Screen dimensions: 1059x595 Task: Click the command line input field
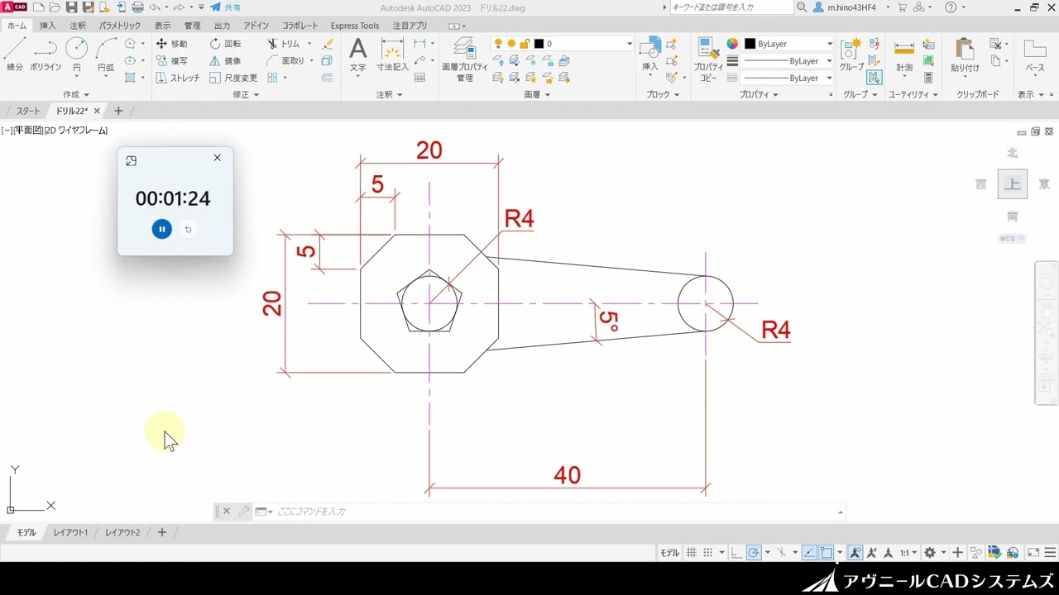496,511
